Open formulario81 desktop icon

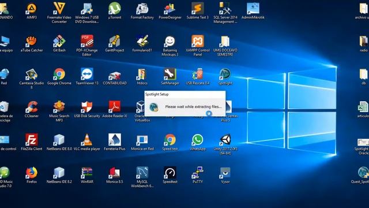pos(142,41)
